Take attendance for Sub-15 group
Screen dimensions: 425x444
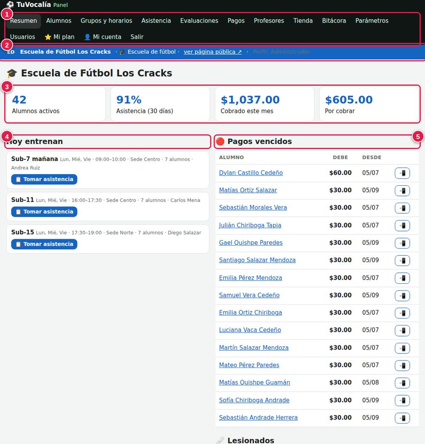[44, 244]
